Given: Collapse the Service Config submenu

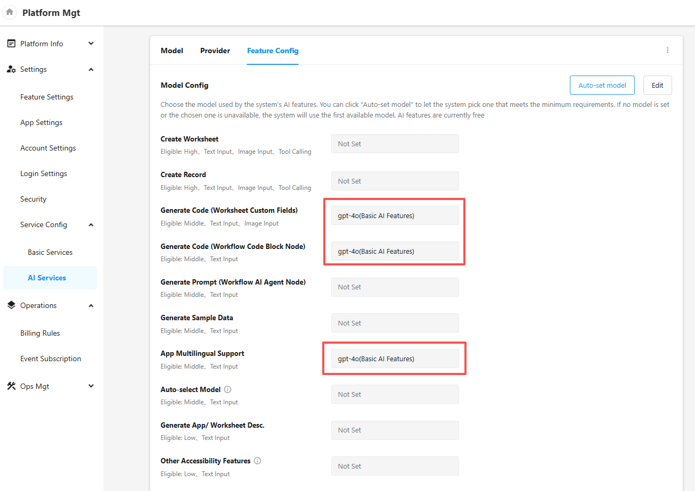Looking at the screenshot, I should [91, 224].
